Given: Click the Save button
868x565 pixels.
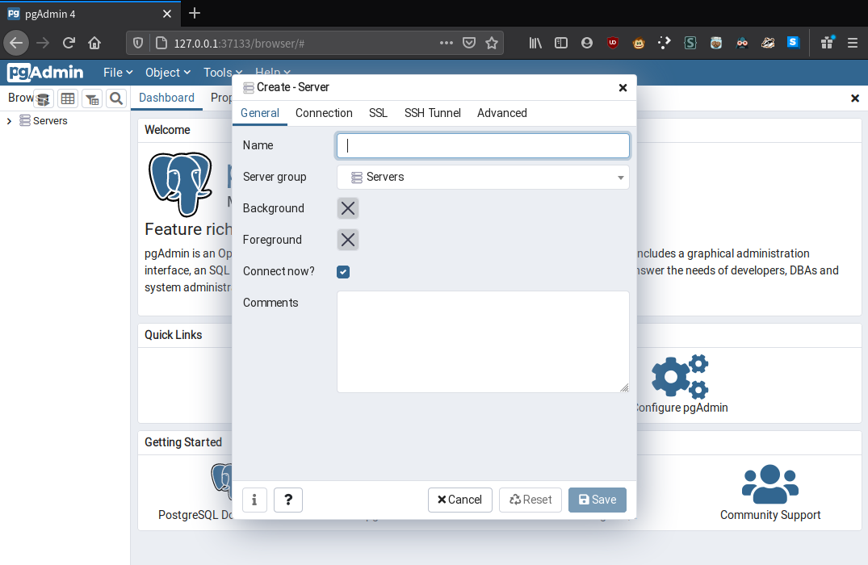Looking at the screenshot, I should [598, 500].
